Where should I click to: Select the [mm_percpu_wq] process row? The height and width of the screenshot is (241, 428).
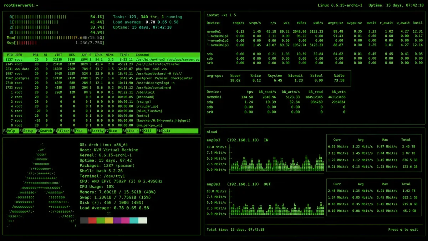point(102,125)
